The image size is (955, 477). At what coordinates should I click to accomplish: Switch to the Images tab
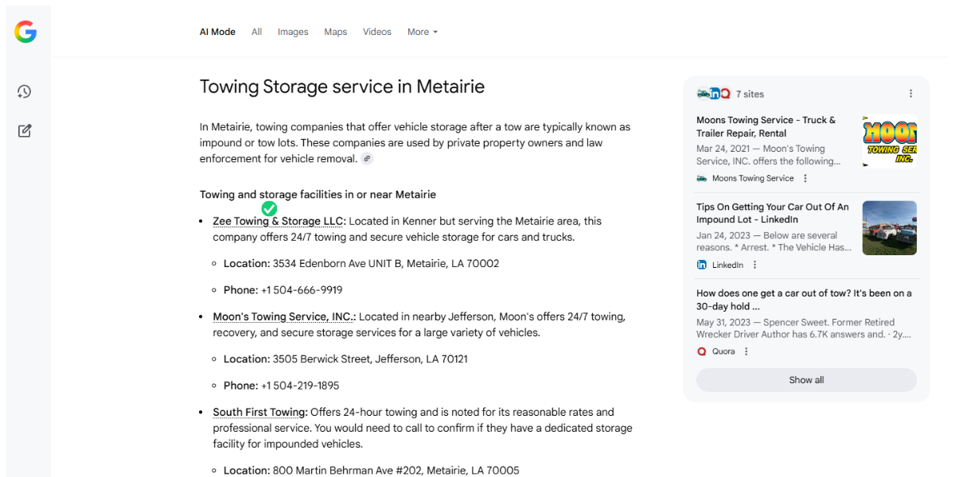(x=293, y=32)
